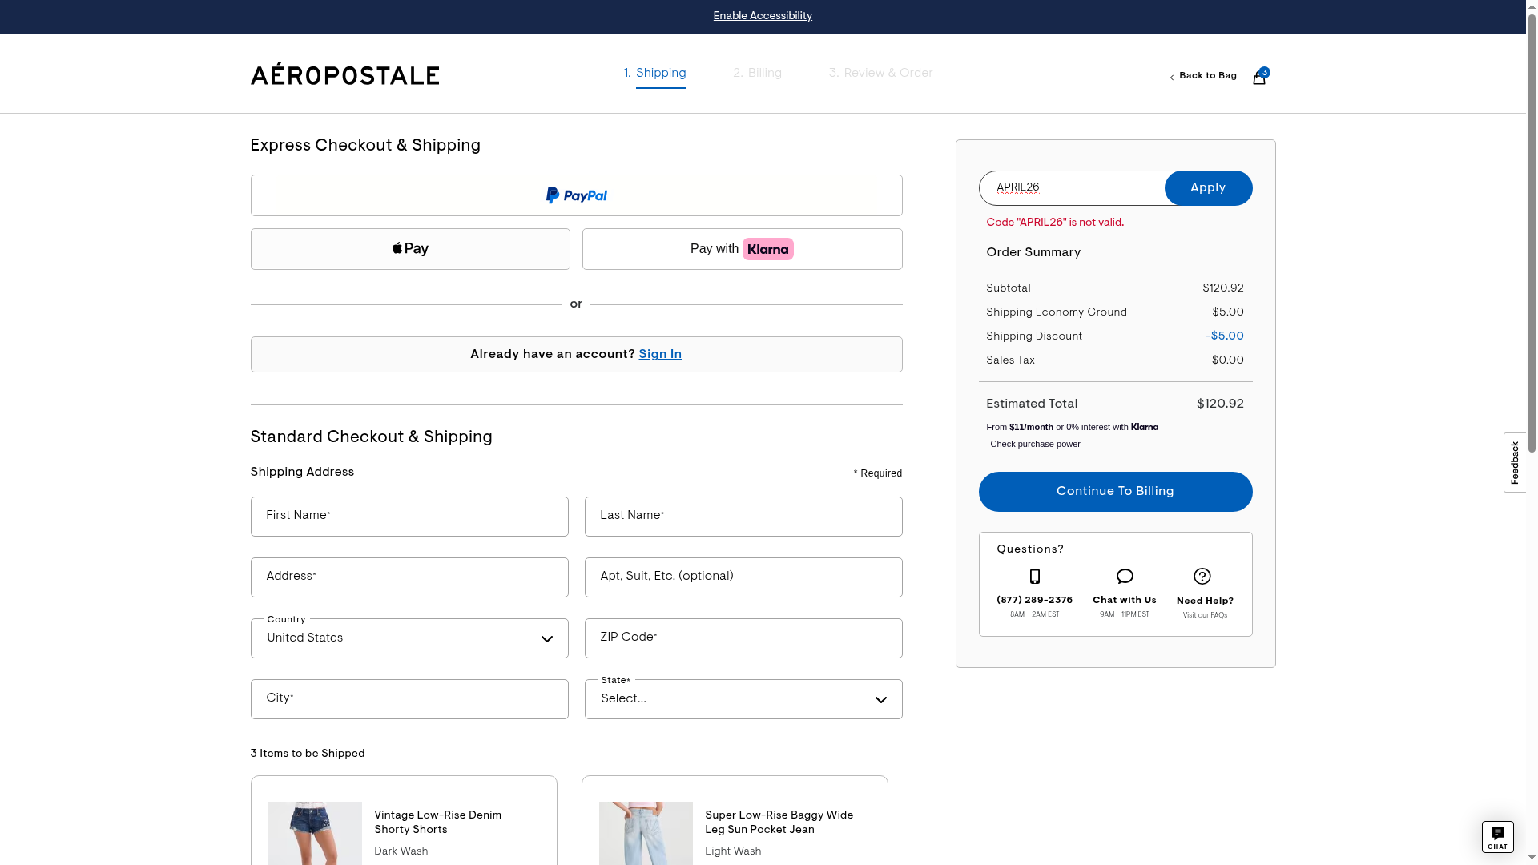1538x865 pixels.
Task: Click the Super Low-Rise Baggy Wide Leg title
Action: [x=779, y=823]
